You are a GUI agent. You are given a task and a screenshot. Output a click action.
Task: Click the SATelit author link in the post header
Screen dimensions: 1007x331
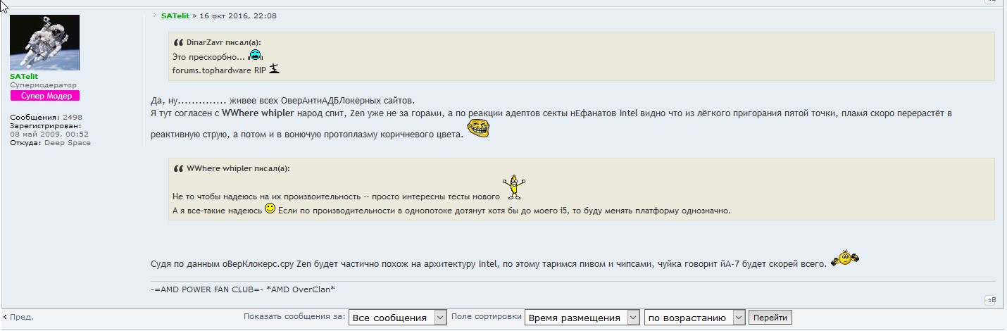tap(175, 15)
